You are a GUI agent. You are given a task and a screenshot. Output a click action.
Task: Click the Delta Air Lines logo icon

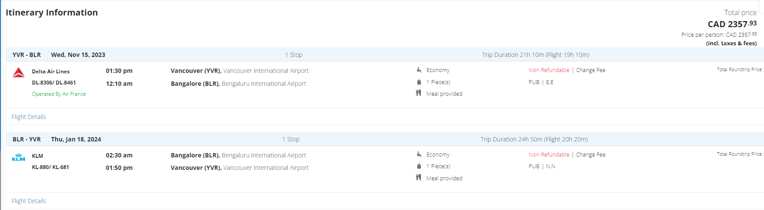point(19,72)
